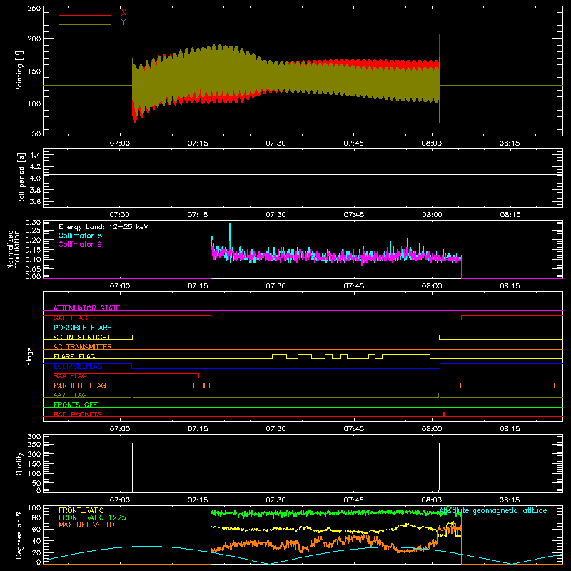571x571 pixels.
Task: Click the BAD_PACKETS label
Action: tap(78, 414)
